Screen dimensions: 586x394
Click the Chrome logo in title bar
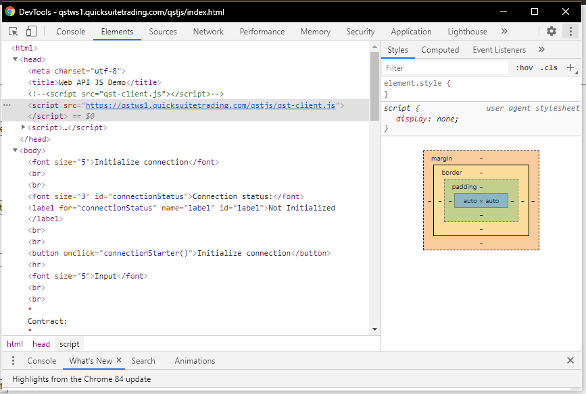coord(10,11)
